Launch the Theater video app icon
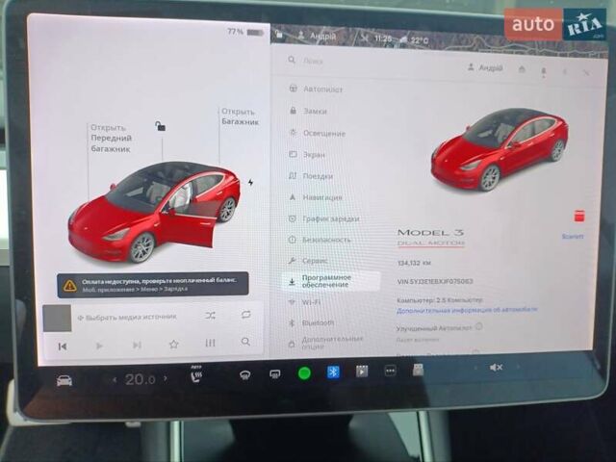616x462 pixels. tap(362, 371)
